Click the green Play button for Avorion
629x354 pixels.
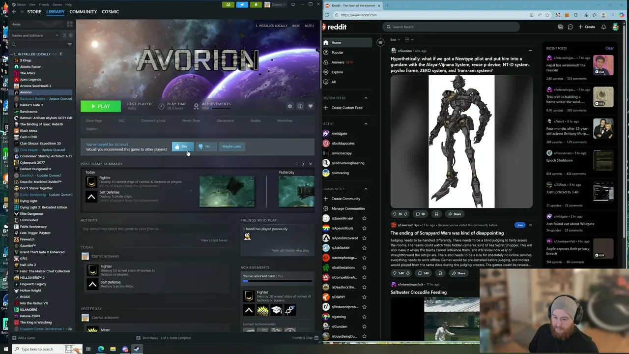101,106
